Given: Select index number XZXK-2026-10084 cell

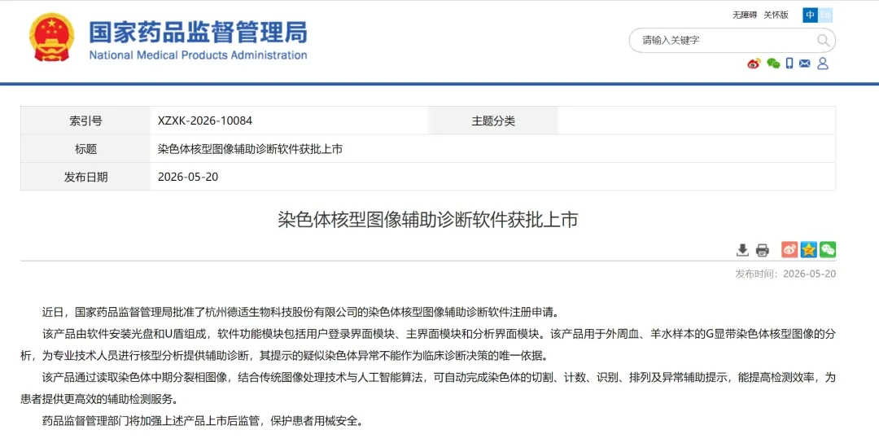Looking at the screenshot, I should (x=289, y=121).
